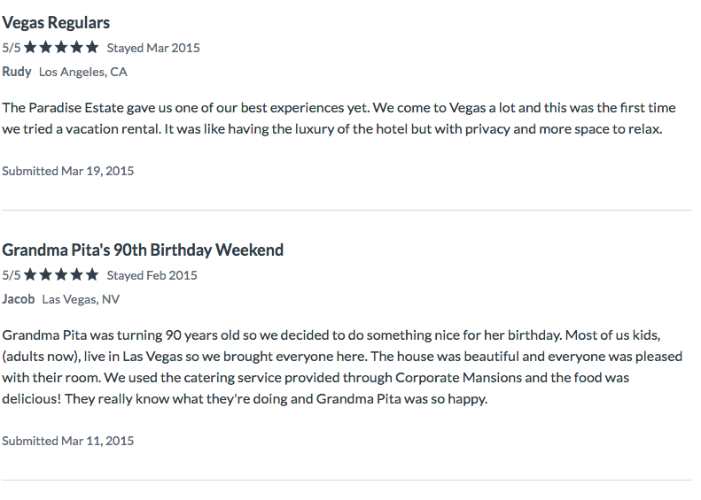This screenshot has width=701, height=500.
Task: Click the Los Angeles, CA location text
Action: [x=83, y=72]
